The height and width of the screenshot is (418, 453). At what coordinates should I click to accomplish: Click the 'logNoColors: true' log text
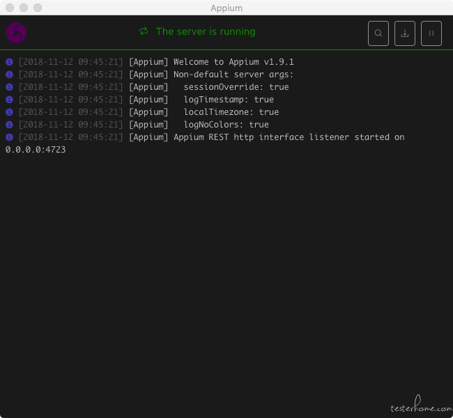click(227, 125)
